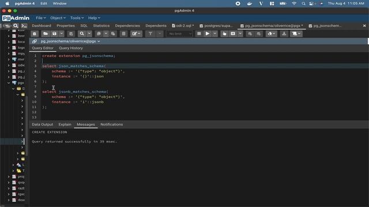Viewport: 369px width, 207px height.
Task: Click the Explain hand icon
Action: (224, 34)
